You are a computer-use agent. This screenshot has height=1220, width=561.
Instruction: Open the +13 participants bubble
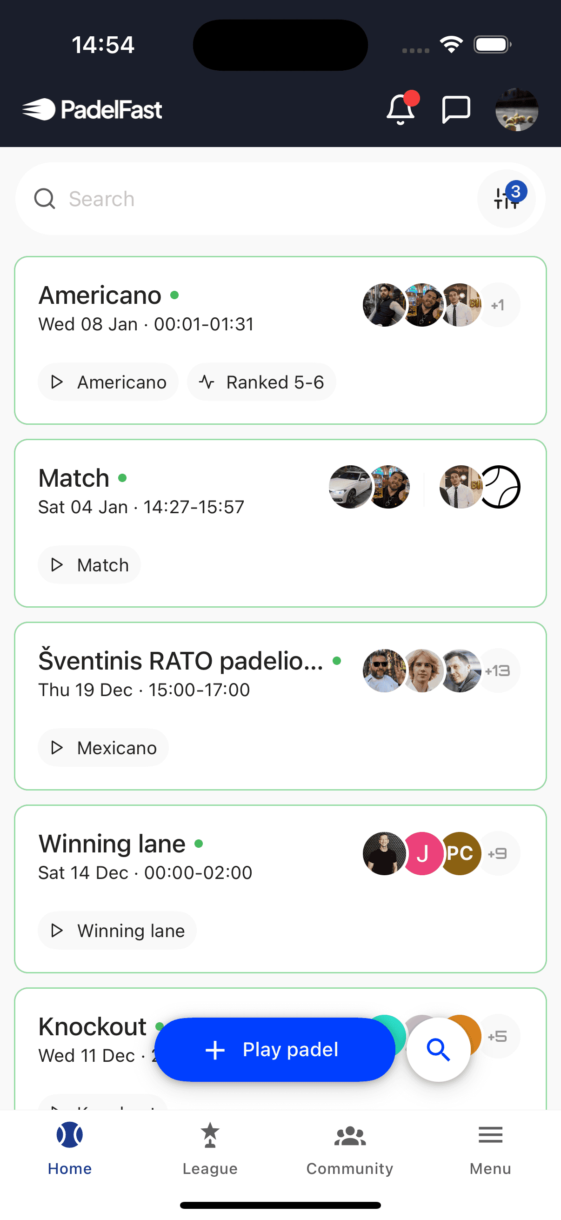[x=498, y=670]
